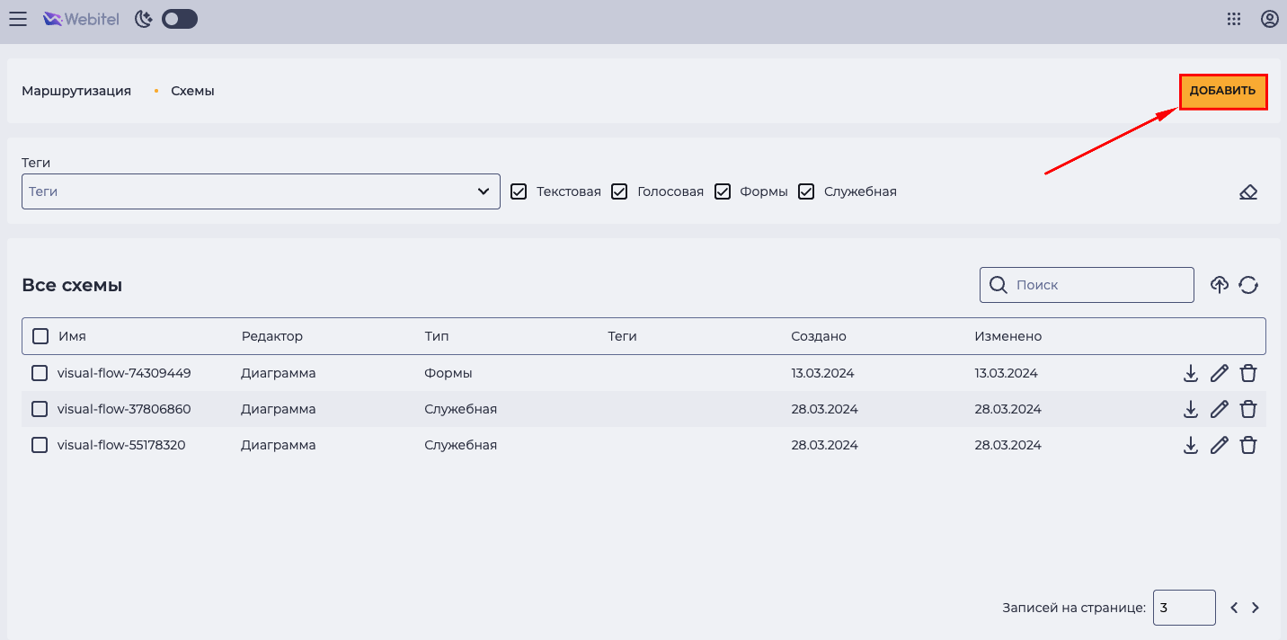Uncheck the Формы checkbox
Viewport: 1287px width, 640px height.
pyautogui.click(x=723, y=191)
